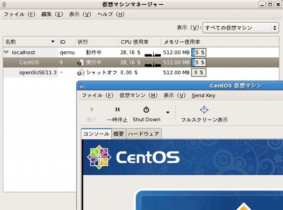Switch to the ハードウェア tab
This screenshot has height=210, width=283.
143,134
